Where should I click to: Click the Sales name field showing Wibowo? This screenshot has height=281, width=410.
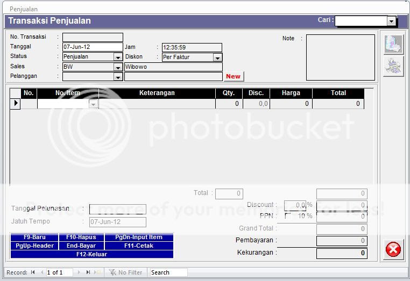(x=173, y=67)
